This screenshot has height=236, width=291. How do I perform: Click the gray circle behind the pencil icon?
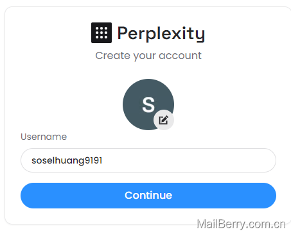[164, 120]
